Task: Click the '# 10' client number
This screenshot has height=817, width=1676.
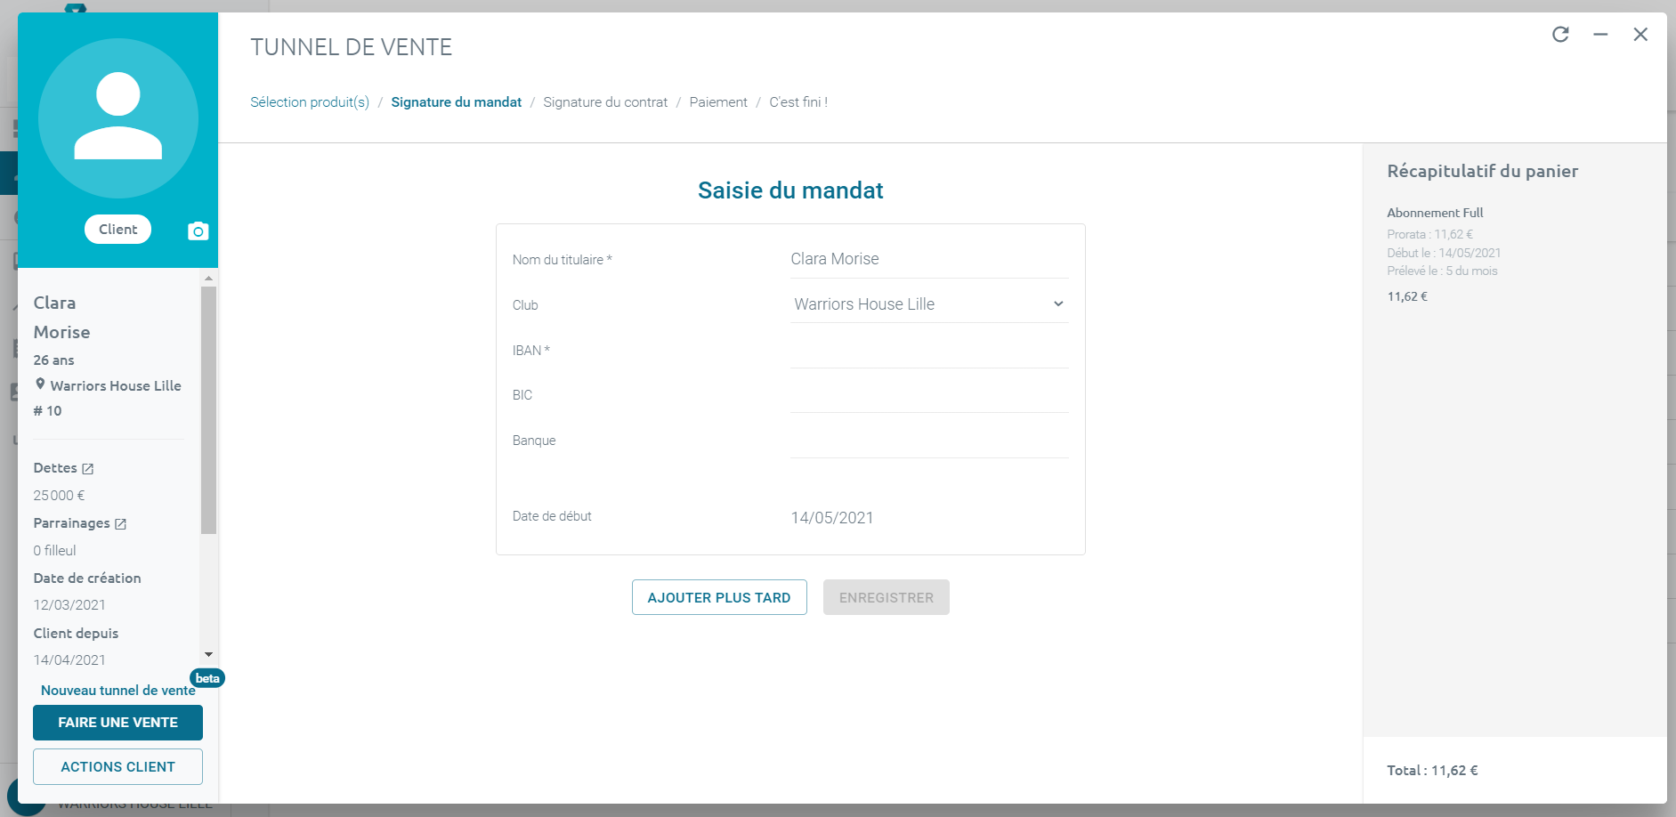Action: coord(47,411)
